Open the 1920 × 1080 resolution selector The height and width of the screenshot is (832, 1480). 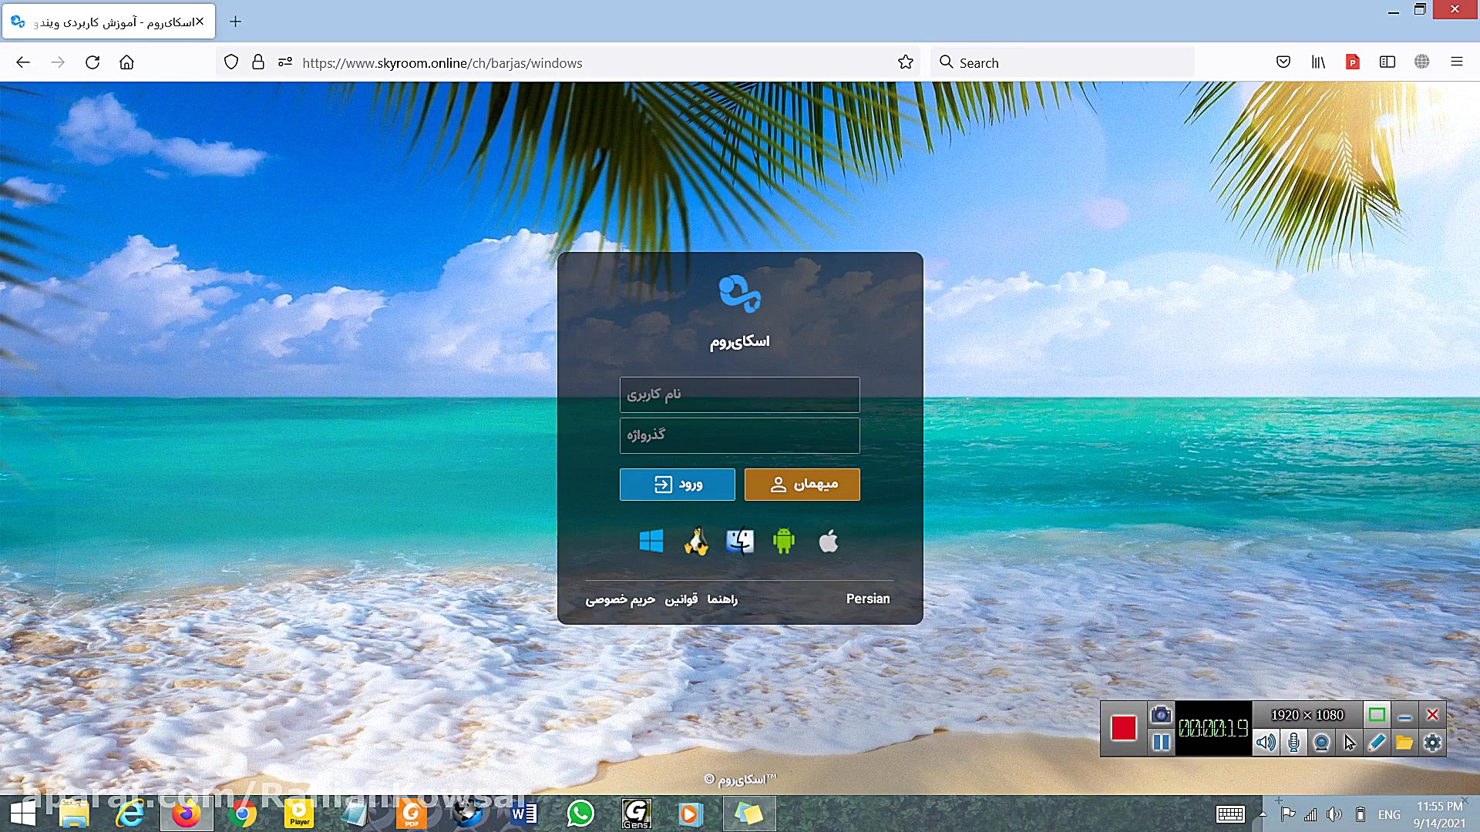click(x=1307, y=715)
